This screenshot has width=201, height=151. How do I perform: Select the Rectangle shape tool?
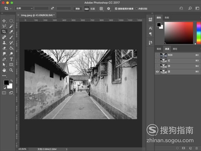coord(11,65)
